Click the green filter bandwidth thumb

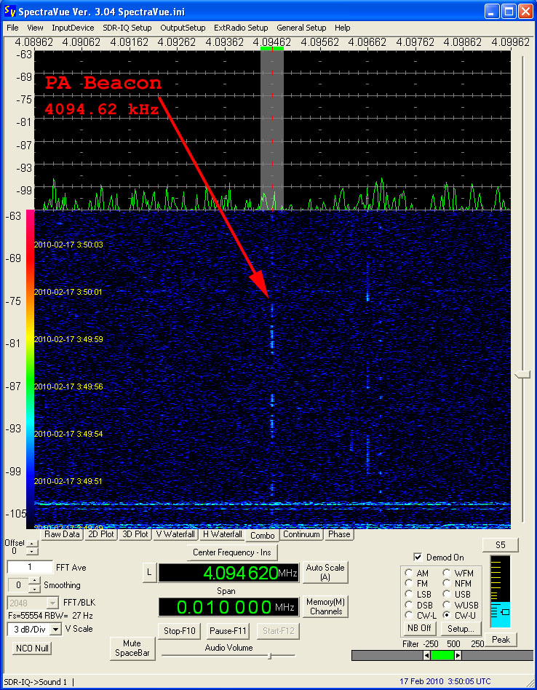[x=442, y=656]
